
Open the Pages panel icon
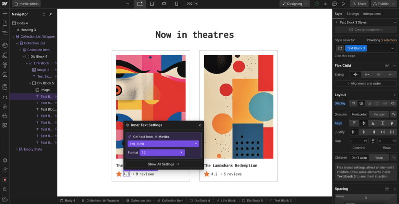pyautogui.click(x=5, y=23)
